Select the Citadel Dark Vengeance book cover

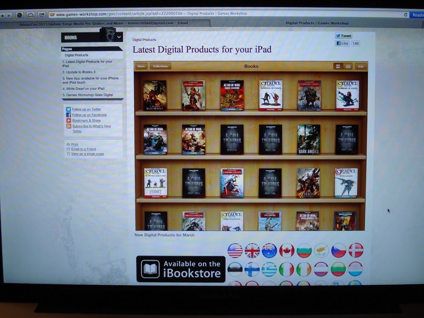232,221
